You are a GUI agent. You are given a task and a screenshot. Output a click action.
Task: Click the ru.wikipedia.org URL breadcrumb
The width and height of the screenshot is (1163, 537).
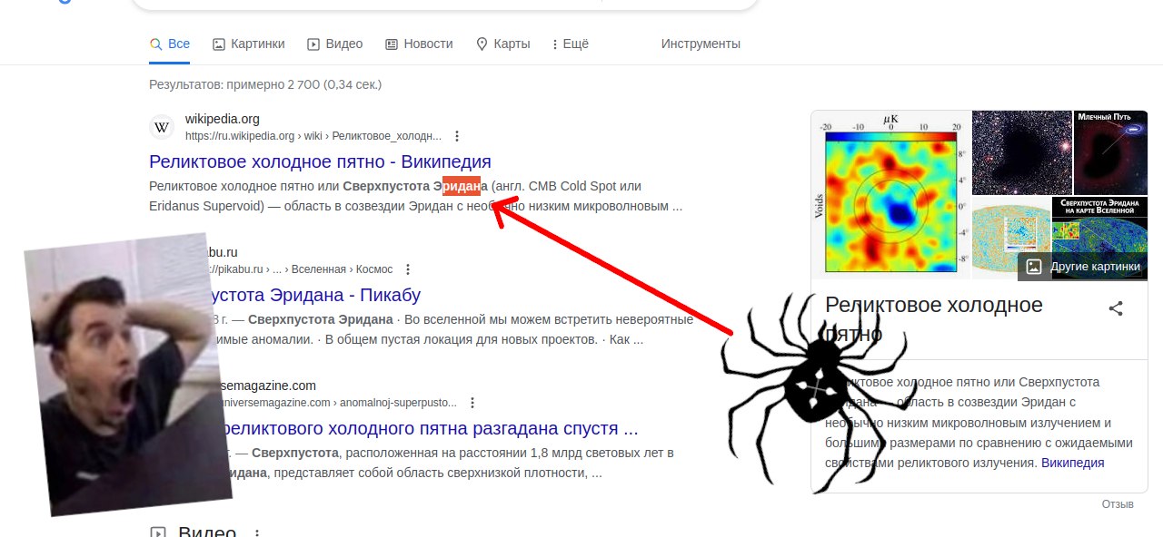(x=313, y=136)
